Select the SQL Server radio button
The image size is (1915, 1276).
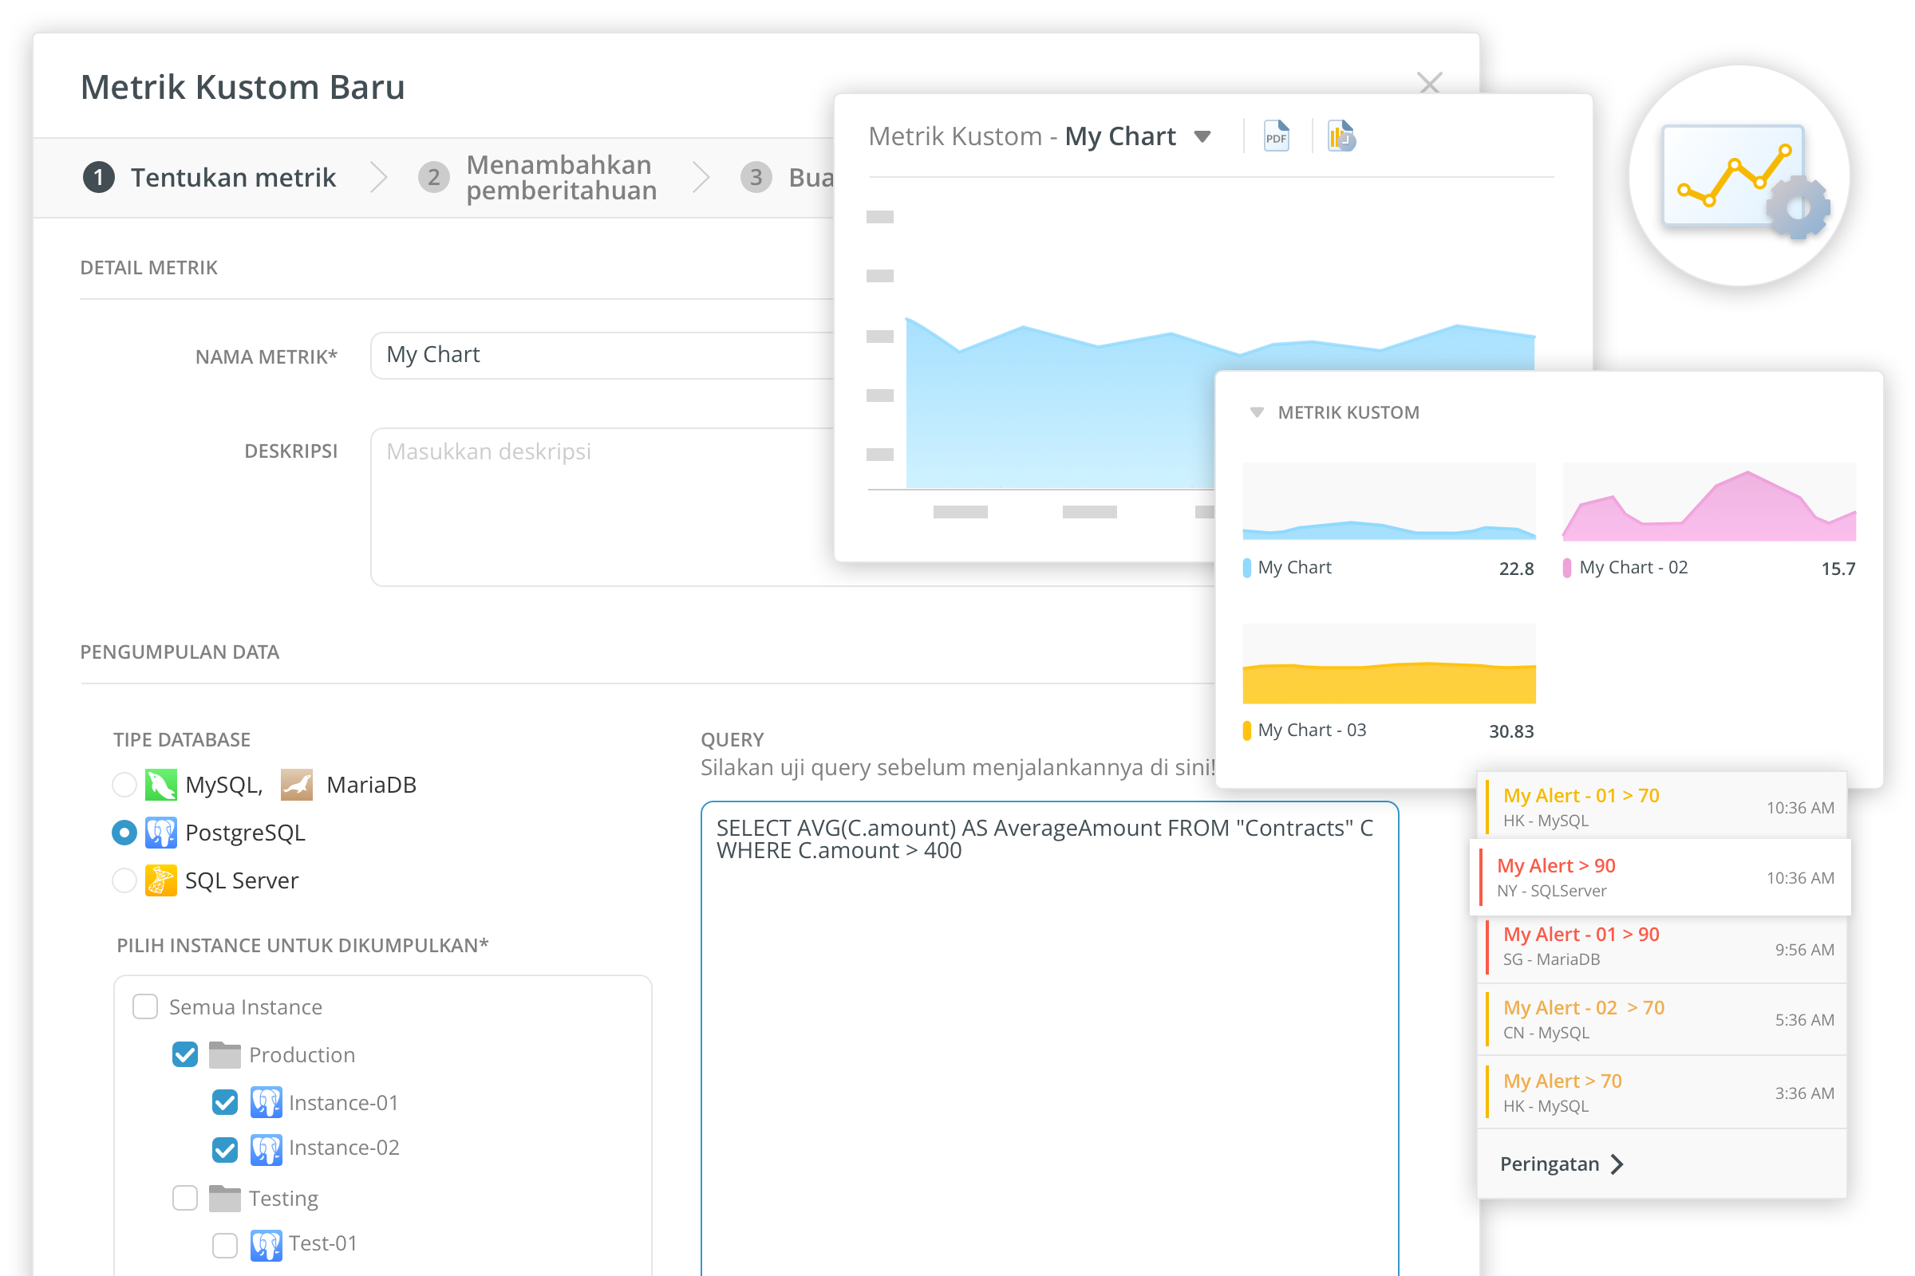124,880
